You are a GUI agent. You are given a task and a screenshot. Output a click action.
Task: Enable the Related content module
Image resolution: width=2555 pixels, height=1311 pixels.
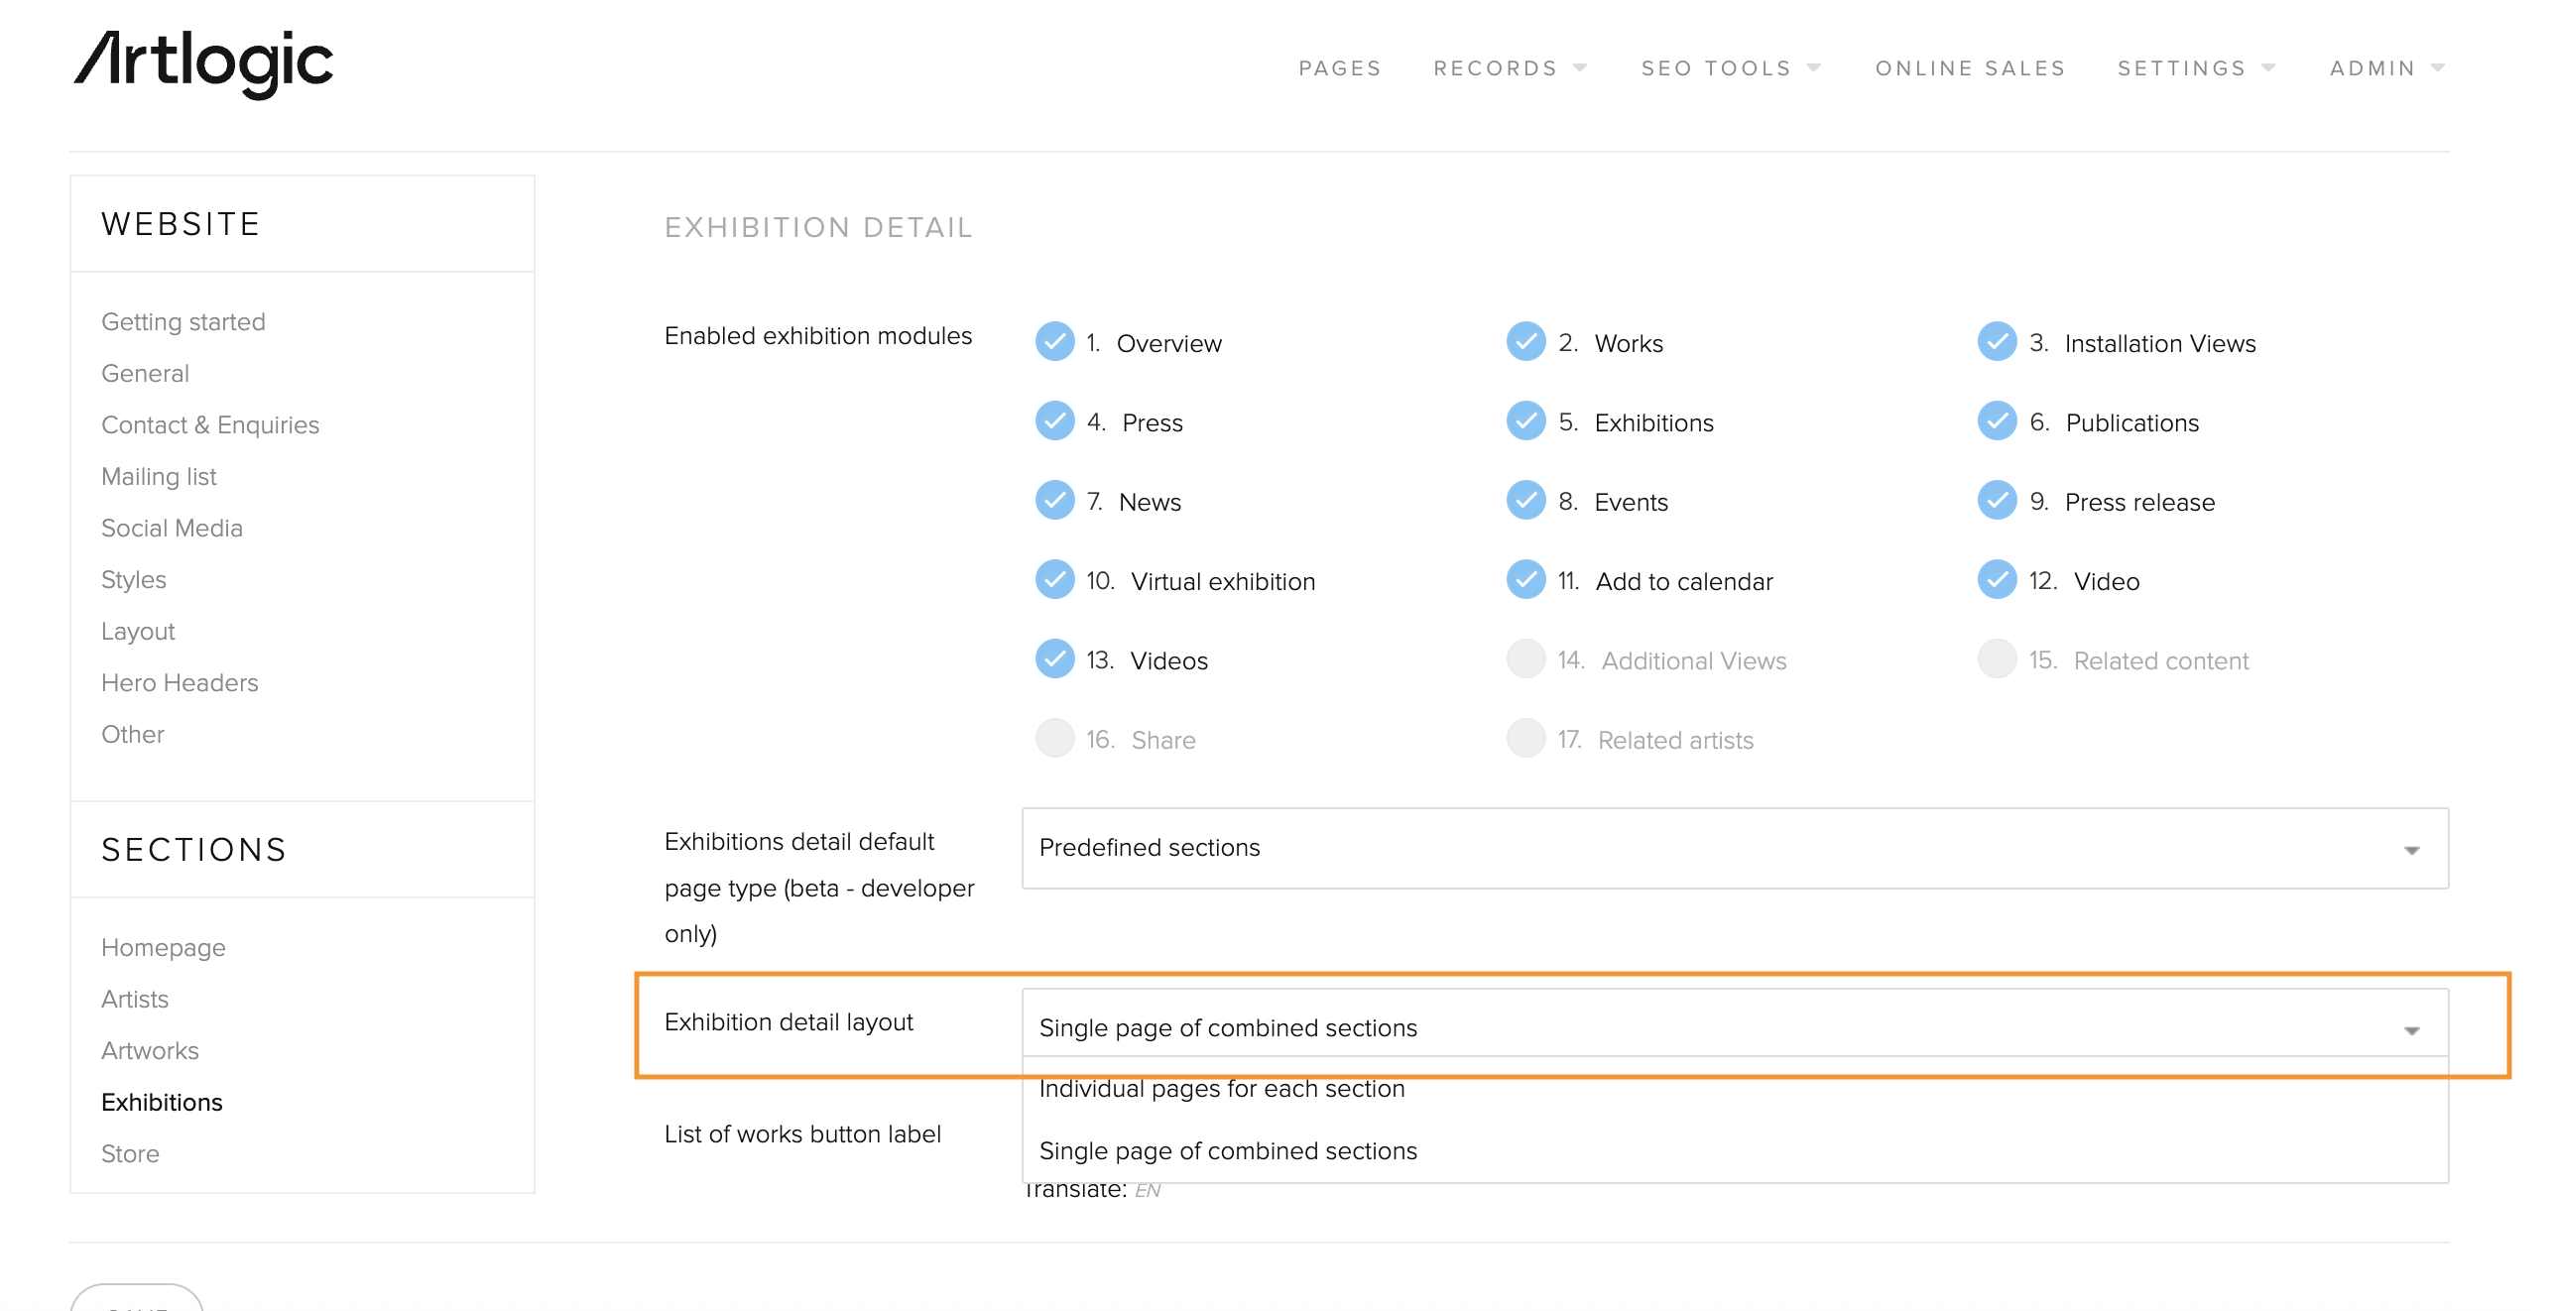click(1997, 659)
